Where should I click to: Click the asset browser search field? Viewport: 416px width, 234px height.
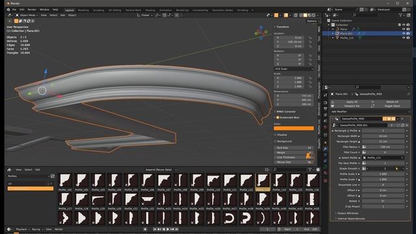pos(290,170)
